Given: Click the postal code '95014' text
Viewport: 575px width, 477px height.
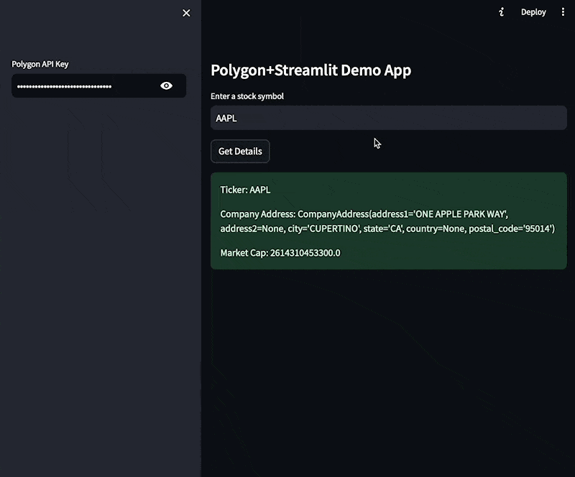Looking at the screenshot, I should [537, 228].
